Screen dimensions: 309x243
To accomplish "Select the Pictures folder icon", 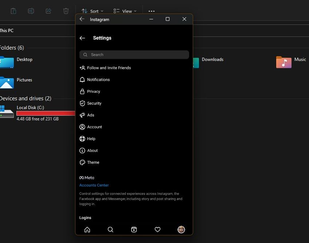I will pyautogui.click(x=7, y=83).
